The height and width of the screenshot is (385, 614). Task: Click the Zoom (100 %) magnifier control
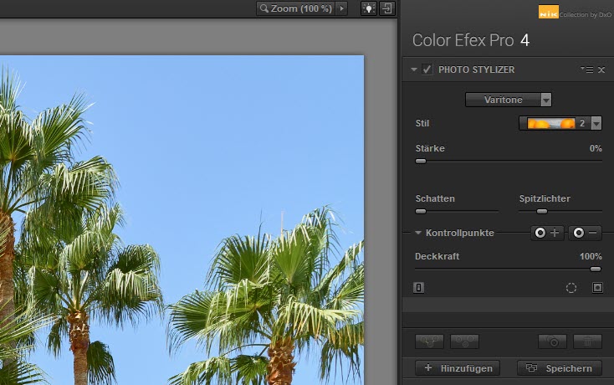coord(296,8)
